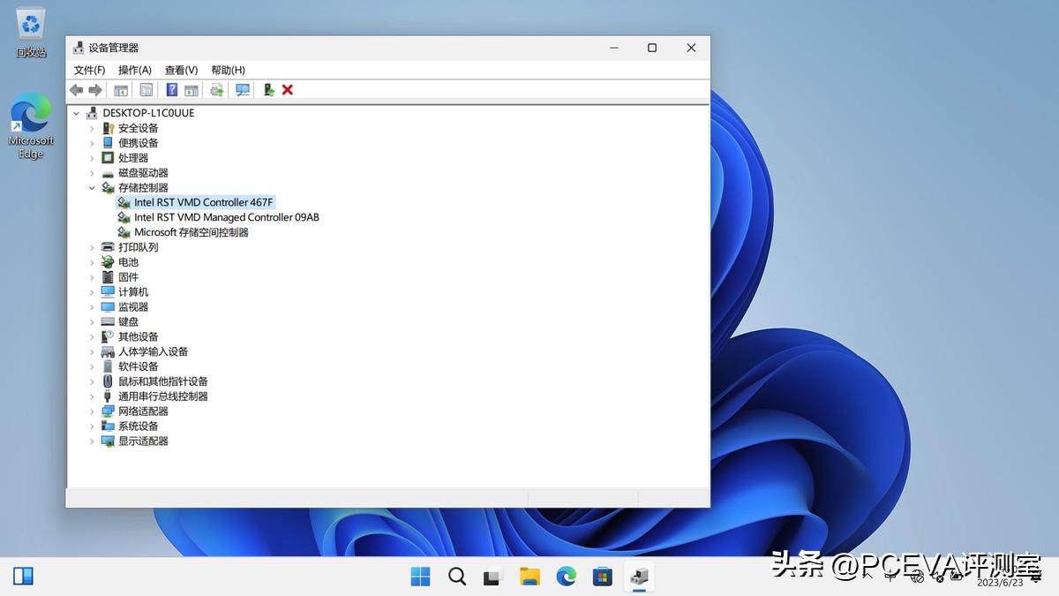This screenshot has width=1059, height=596.
Task: Expand the 软件设备 category
Action: tap(92, 366)
